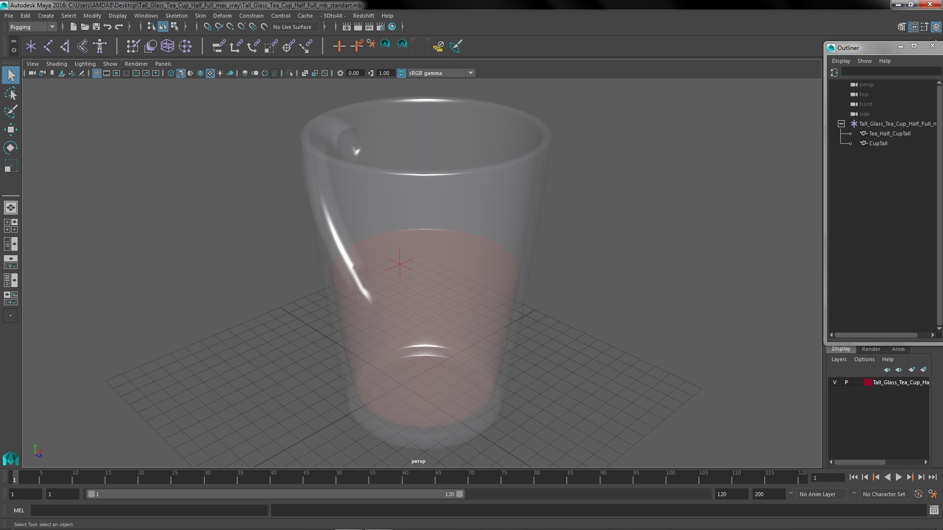Toggle viewport grid display
The width and height of the screenshot is (943, 530).
pos(97,74)
